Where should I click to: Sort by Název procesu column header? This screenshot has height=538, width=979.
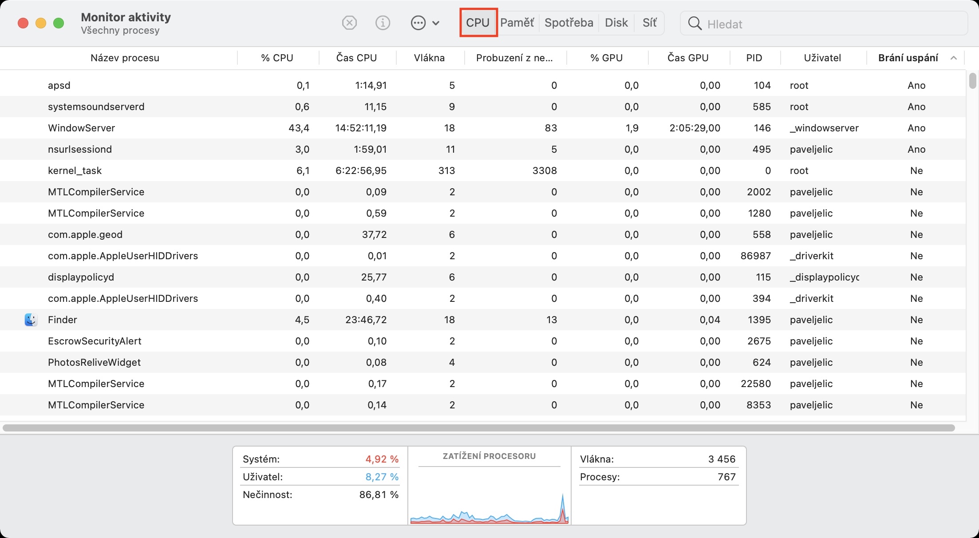tap(125, 58)
